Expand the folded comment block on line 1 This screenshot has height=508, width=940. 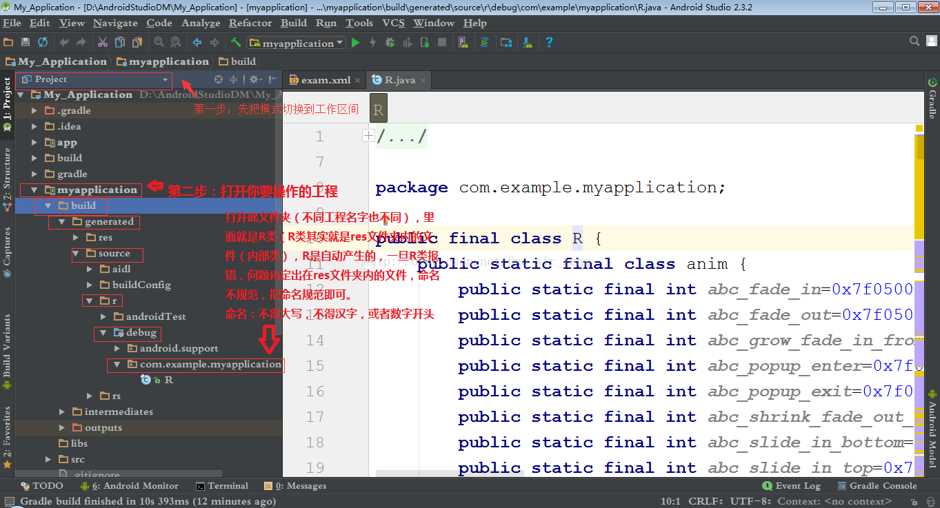coord(368,136)
